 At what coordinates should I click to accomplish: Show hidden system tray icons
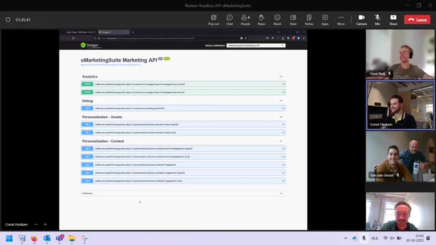pyautogui.click(x=346, y=238)
